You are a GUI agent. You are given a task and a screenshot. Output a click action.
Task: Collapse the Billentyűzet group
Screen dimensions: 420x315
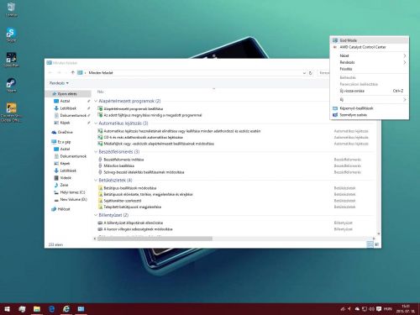(x=96, y=215)
